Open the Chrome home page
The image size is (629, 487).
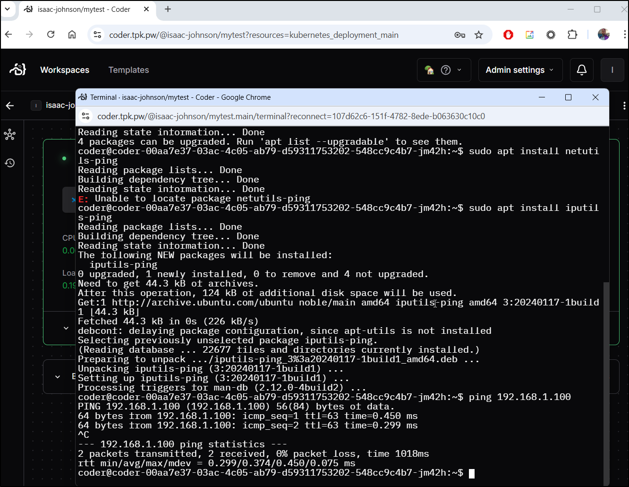pos(72,35)
